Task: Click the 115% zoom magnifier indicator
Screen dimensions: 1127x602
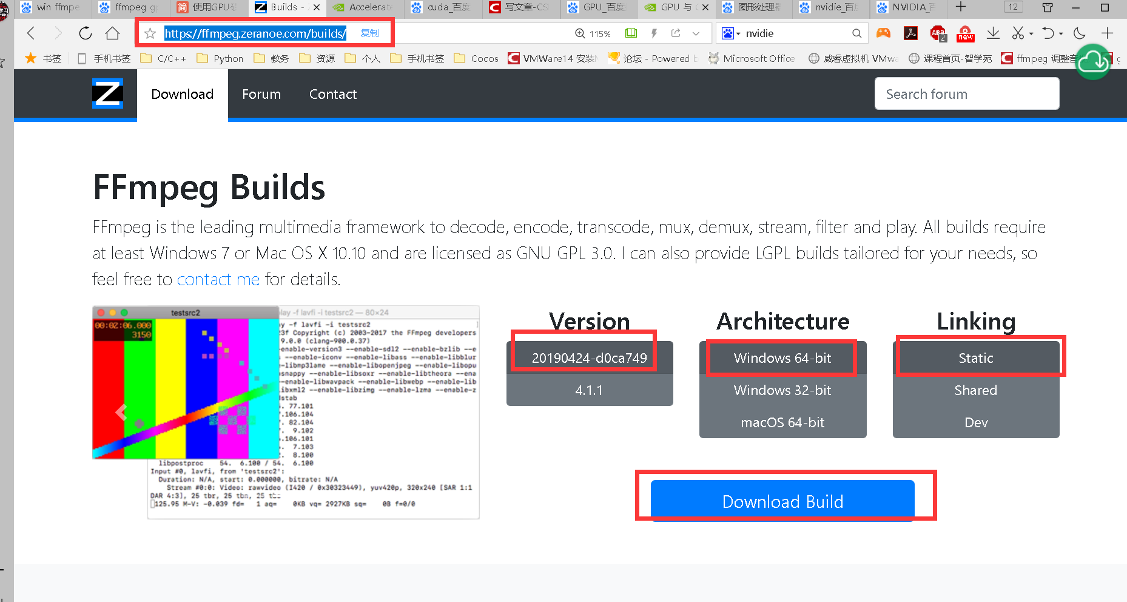Action: 593,34
